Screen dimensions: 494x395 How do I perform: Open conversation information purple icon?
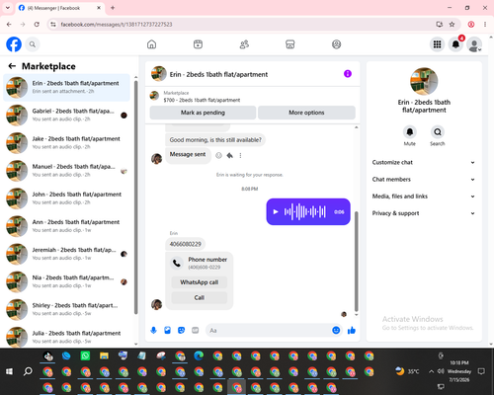(348, 74)
